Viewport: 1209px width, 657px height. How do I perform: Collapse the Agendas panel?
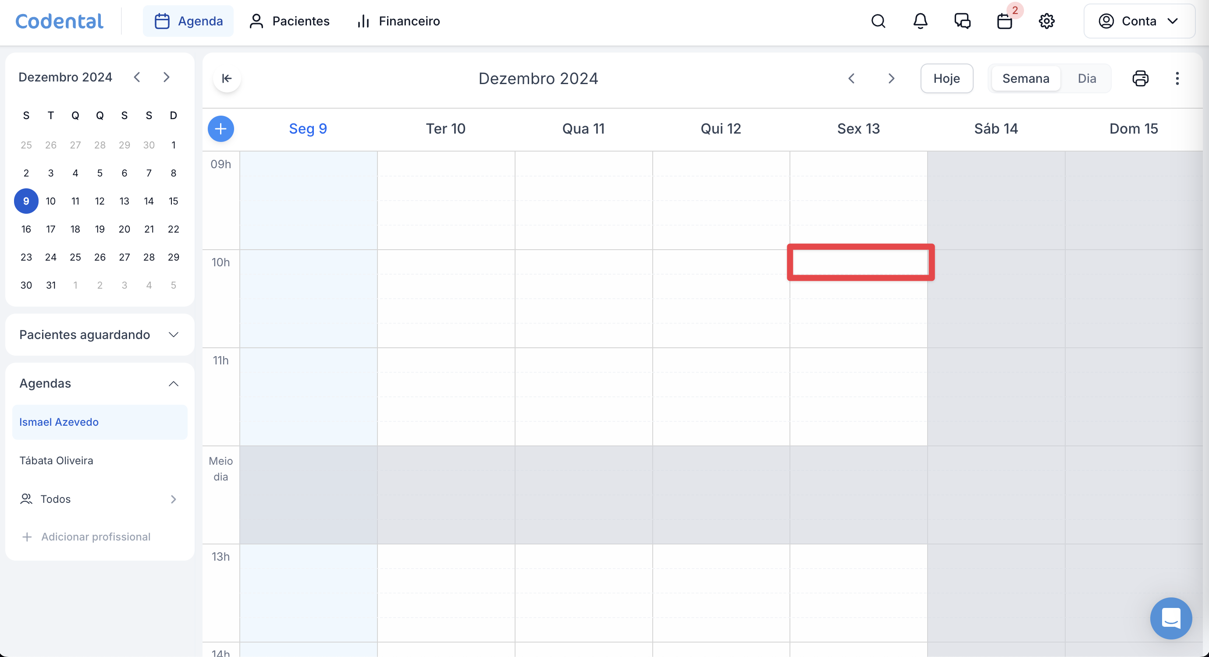tap(173, 384)
